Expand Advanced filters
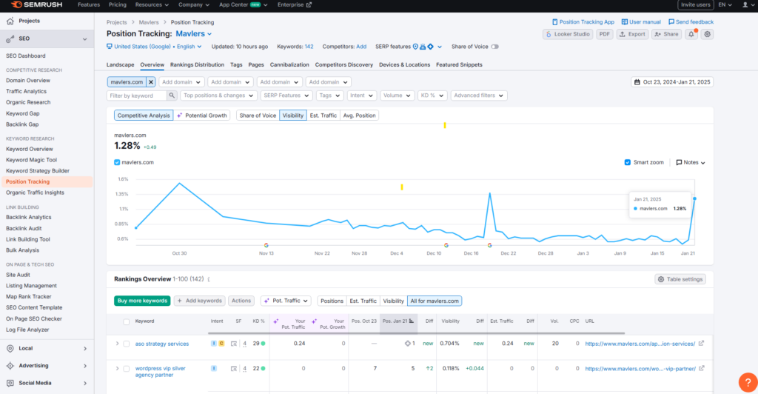Screen dimensions: 758x394 479,96
